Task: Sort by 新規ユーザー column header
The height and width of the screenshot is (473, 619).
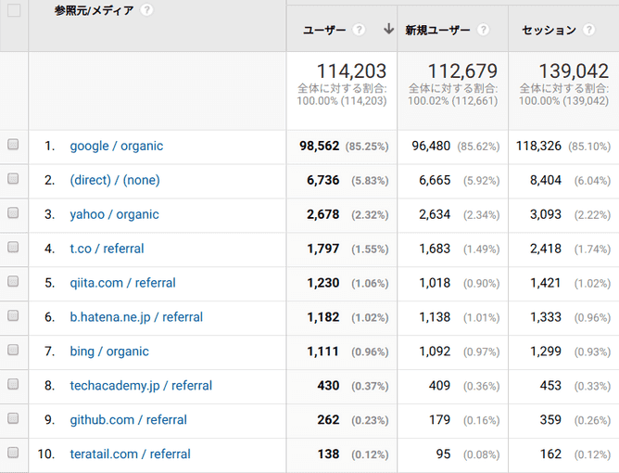Action: tap(438, 30)
